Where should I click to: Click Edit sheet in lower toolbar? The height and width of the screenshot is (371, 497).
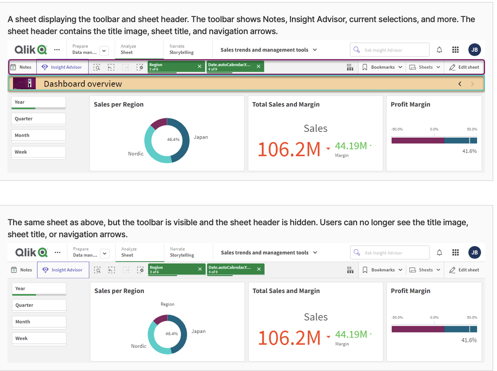pos(464,270)
